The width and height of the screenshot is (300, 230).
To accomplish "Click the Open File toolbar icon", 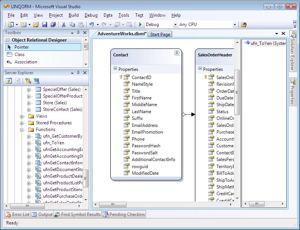I will (36, 24).
